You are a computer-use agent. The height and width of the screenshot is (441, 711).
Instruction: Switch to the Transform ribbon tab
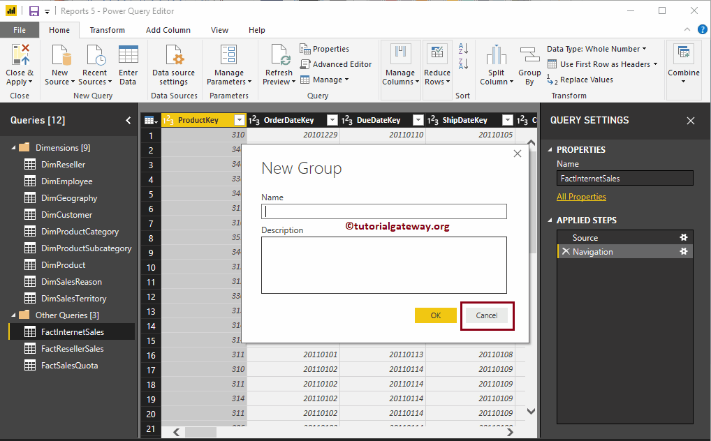point(107,30)
